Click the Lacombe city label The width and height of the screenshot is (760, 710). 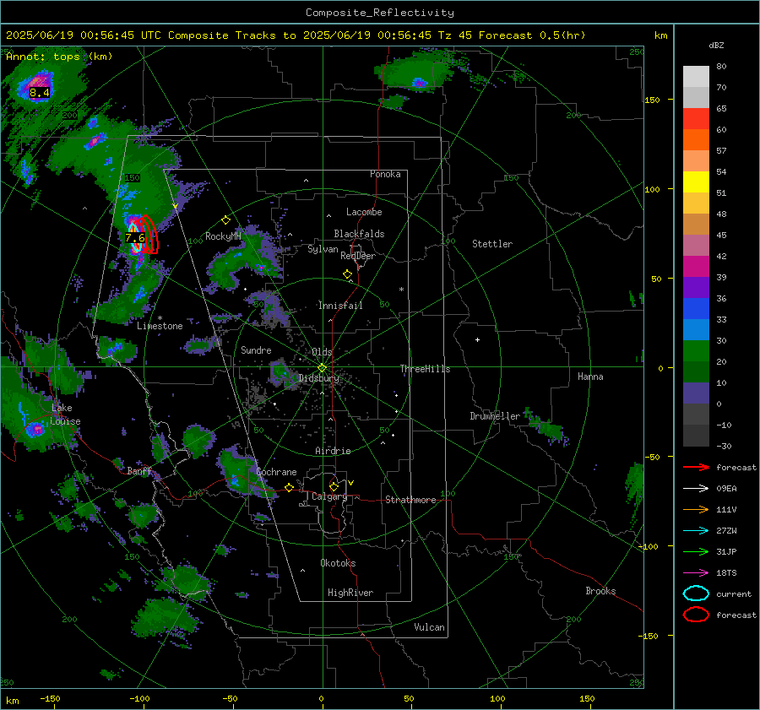(364, 212)
